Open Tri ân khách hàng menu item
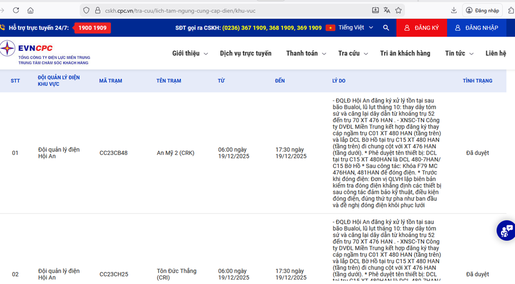 point(405,53)
